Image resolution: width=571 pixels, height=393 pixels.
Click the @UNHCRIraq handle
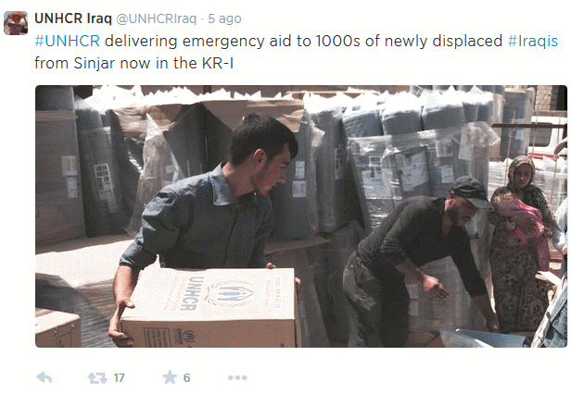tap(157, 18)
